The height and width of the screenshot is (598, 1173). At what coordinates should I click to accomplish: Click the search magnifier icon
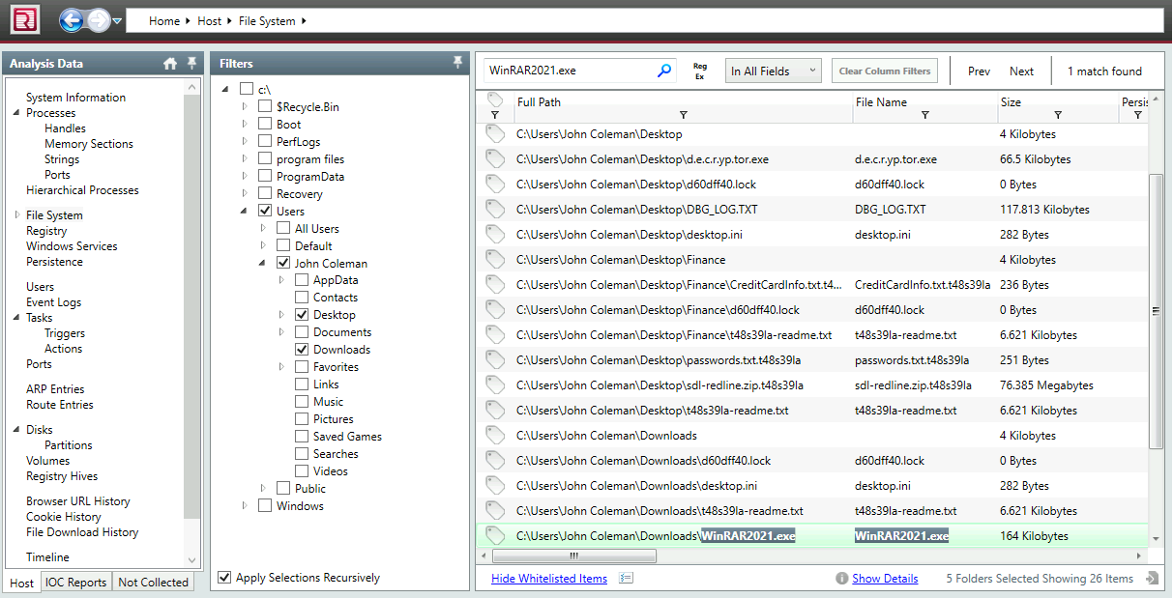(x=664, y=71)
